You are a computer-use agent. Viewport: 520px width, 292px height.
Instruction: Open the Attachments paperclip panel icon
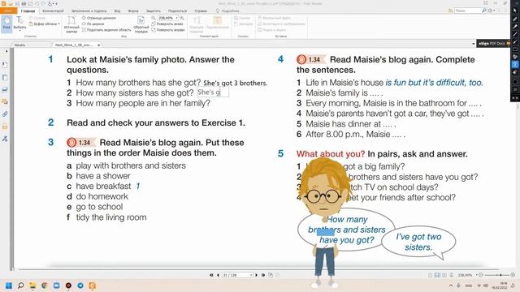click(x=5, y=114)
